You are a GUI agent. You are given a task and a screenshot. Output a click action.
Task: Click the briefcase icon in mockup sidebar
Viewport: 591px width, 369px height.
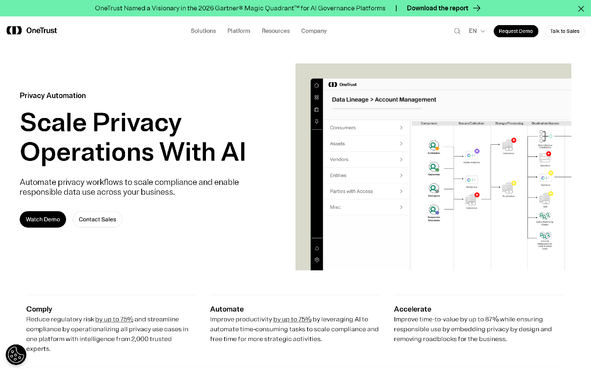pos(317,110)
